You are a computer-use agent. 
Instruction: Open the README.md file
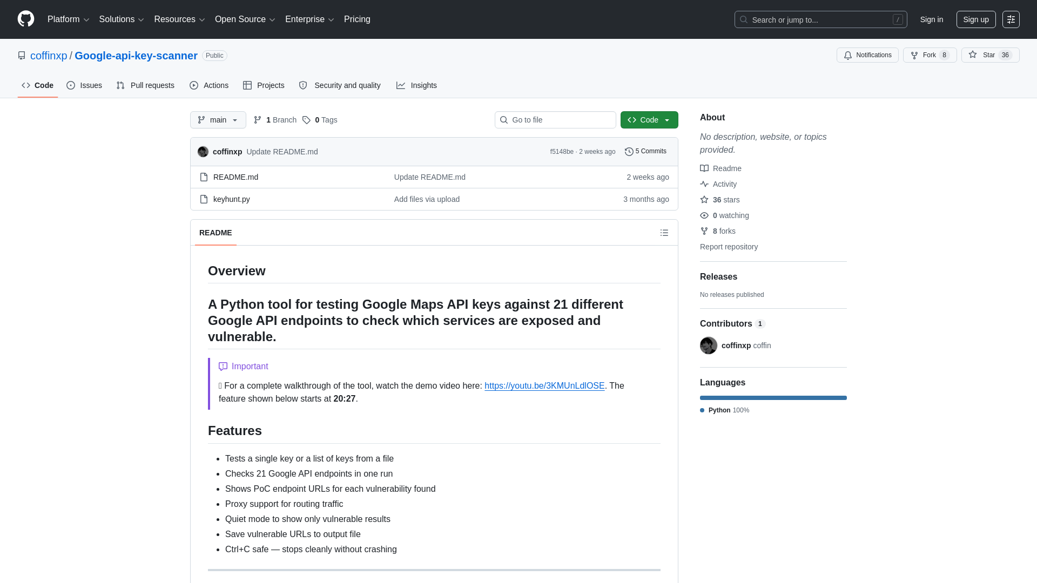[x=235, y=177]
